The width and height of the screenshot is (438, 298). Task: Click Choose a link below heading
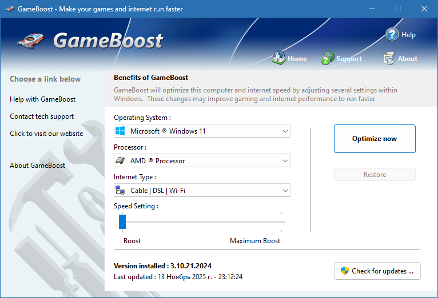(x=45, y=79)
